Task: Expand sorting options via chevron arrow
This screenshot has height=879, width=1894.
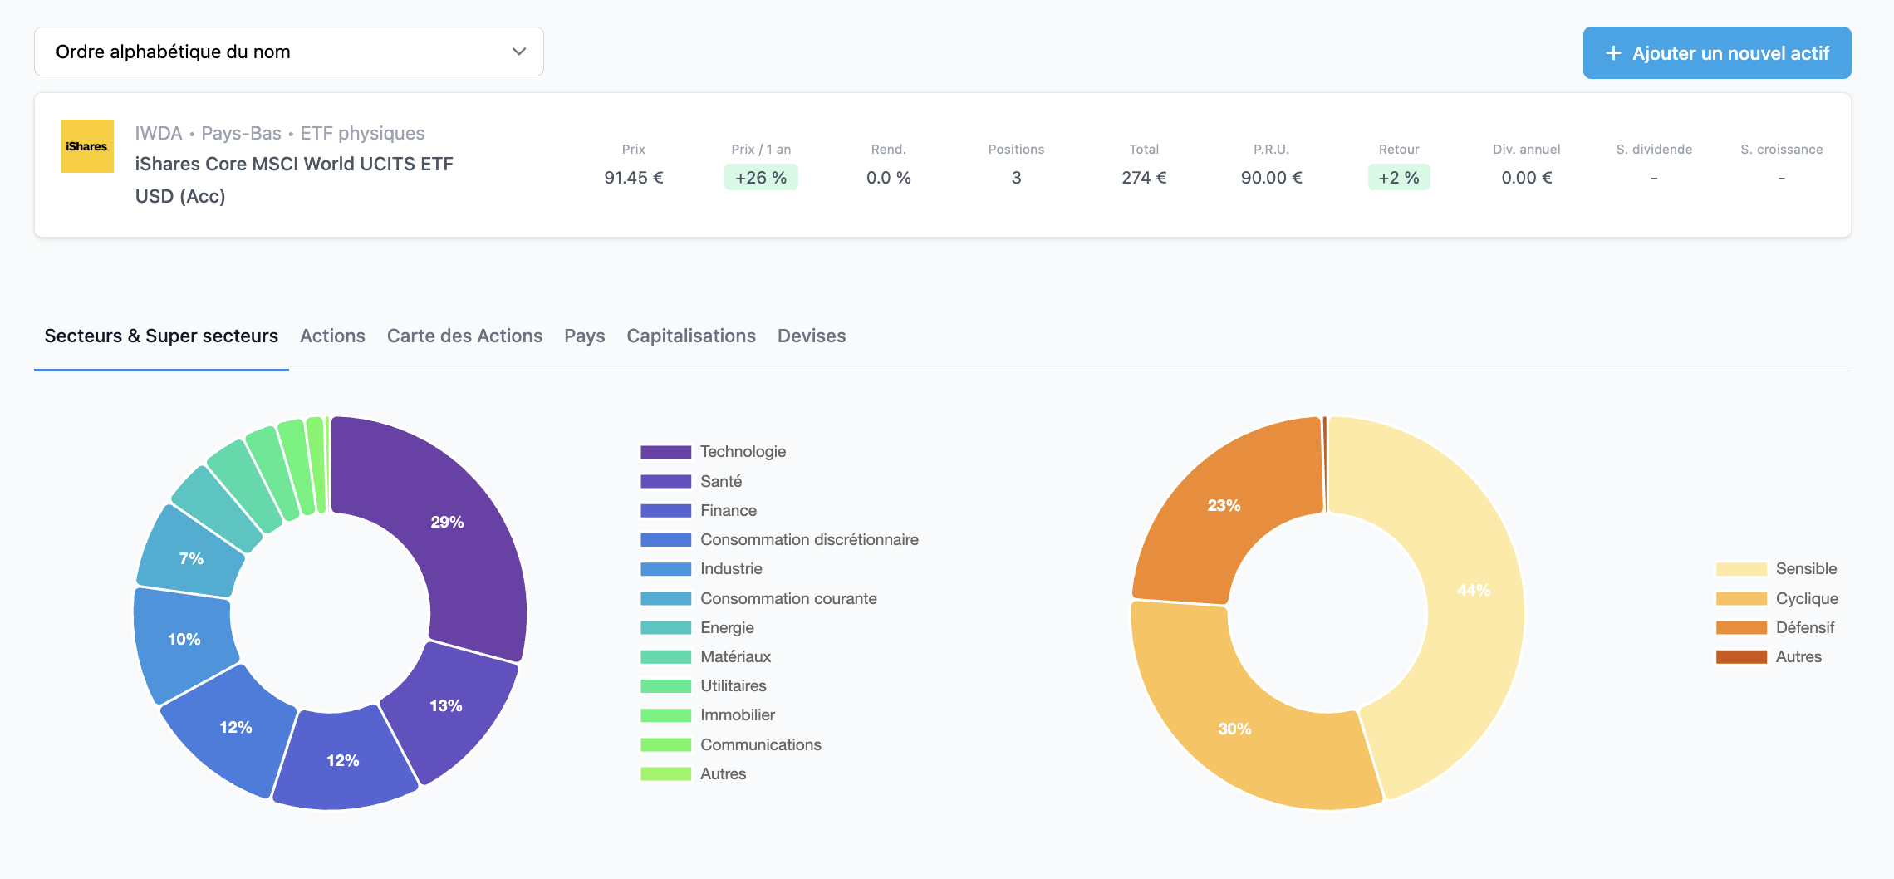Action: (x=519, y=52)
